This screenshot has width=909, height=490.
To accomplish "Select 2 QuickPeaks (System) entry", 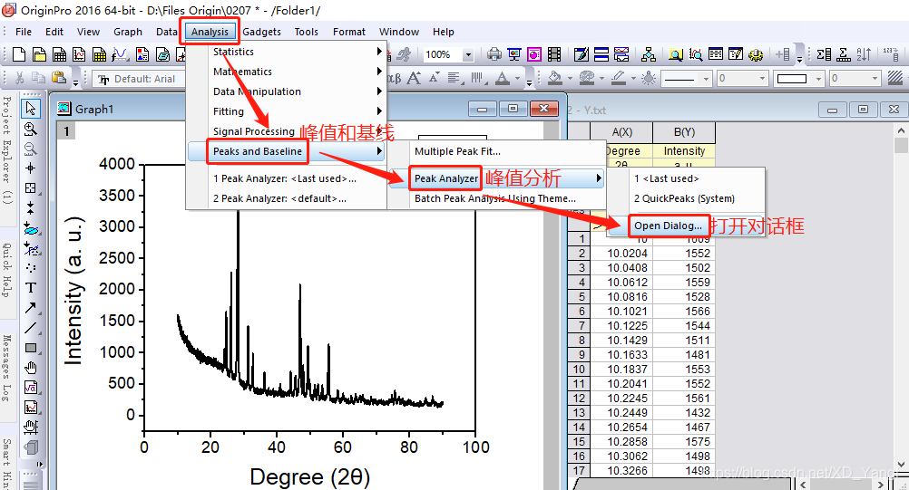I will pyautogui.click(x=684, y=198).
